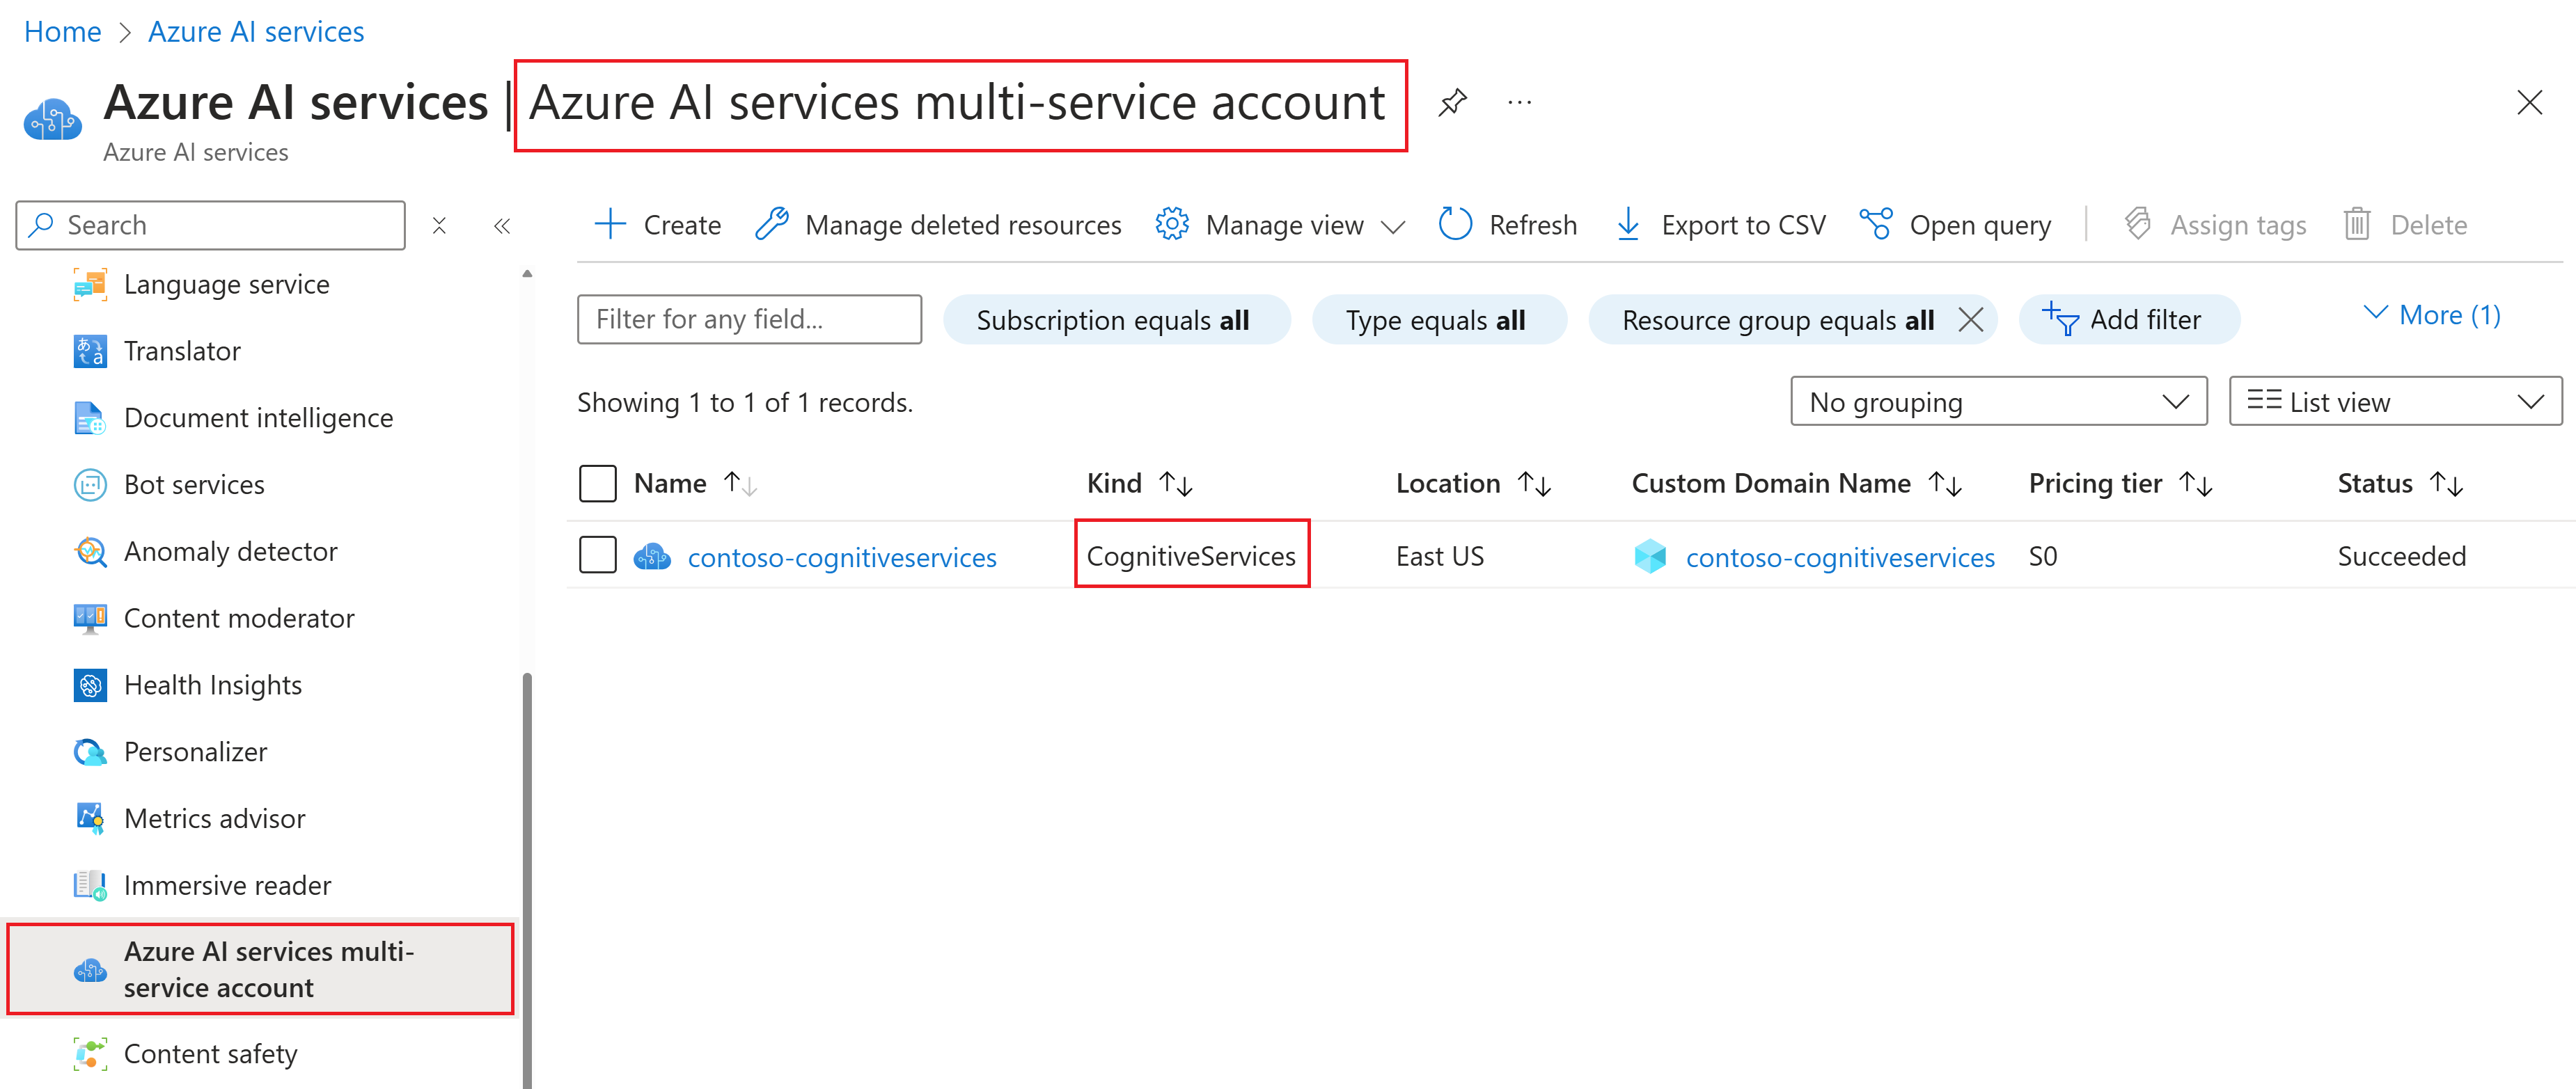Click the Open query icon
The image size is (2576, 1089).
[x=1875, y=225]
